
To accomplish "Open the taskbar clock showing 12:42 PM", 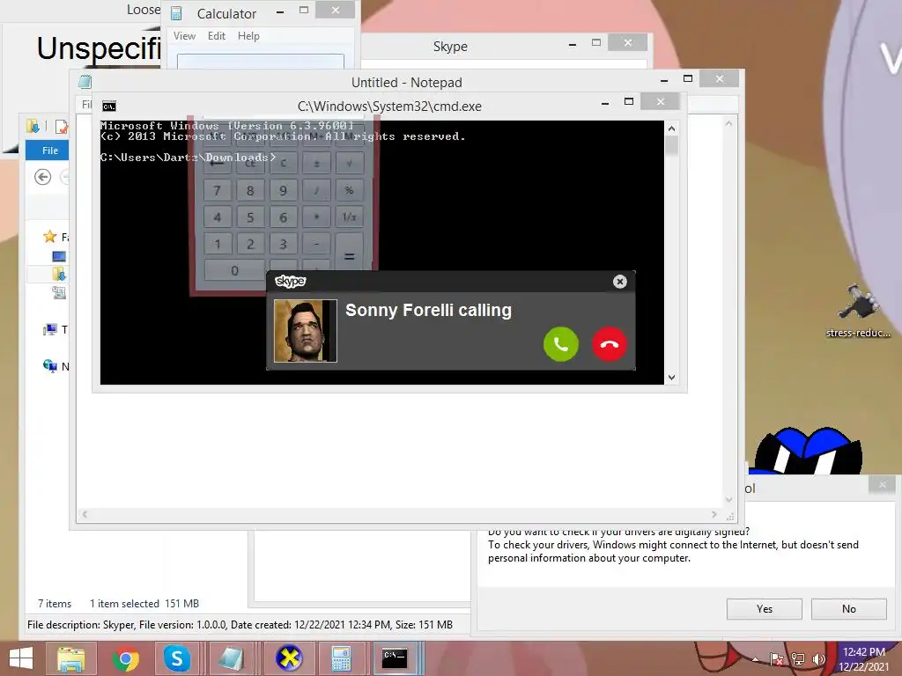I will 863,659.
